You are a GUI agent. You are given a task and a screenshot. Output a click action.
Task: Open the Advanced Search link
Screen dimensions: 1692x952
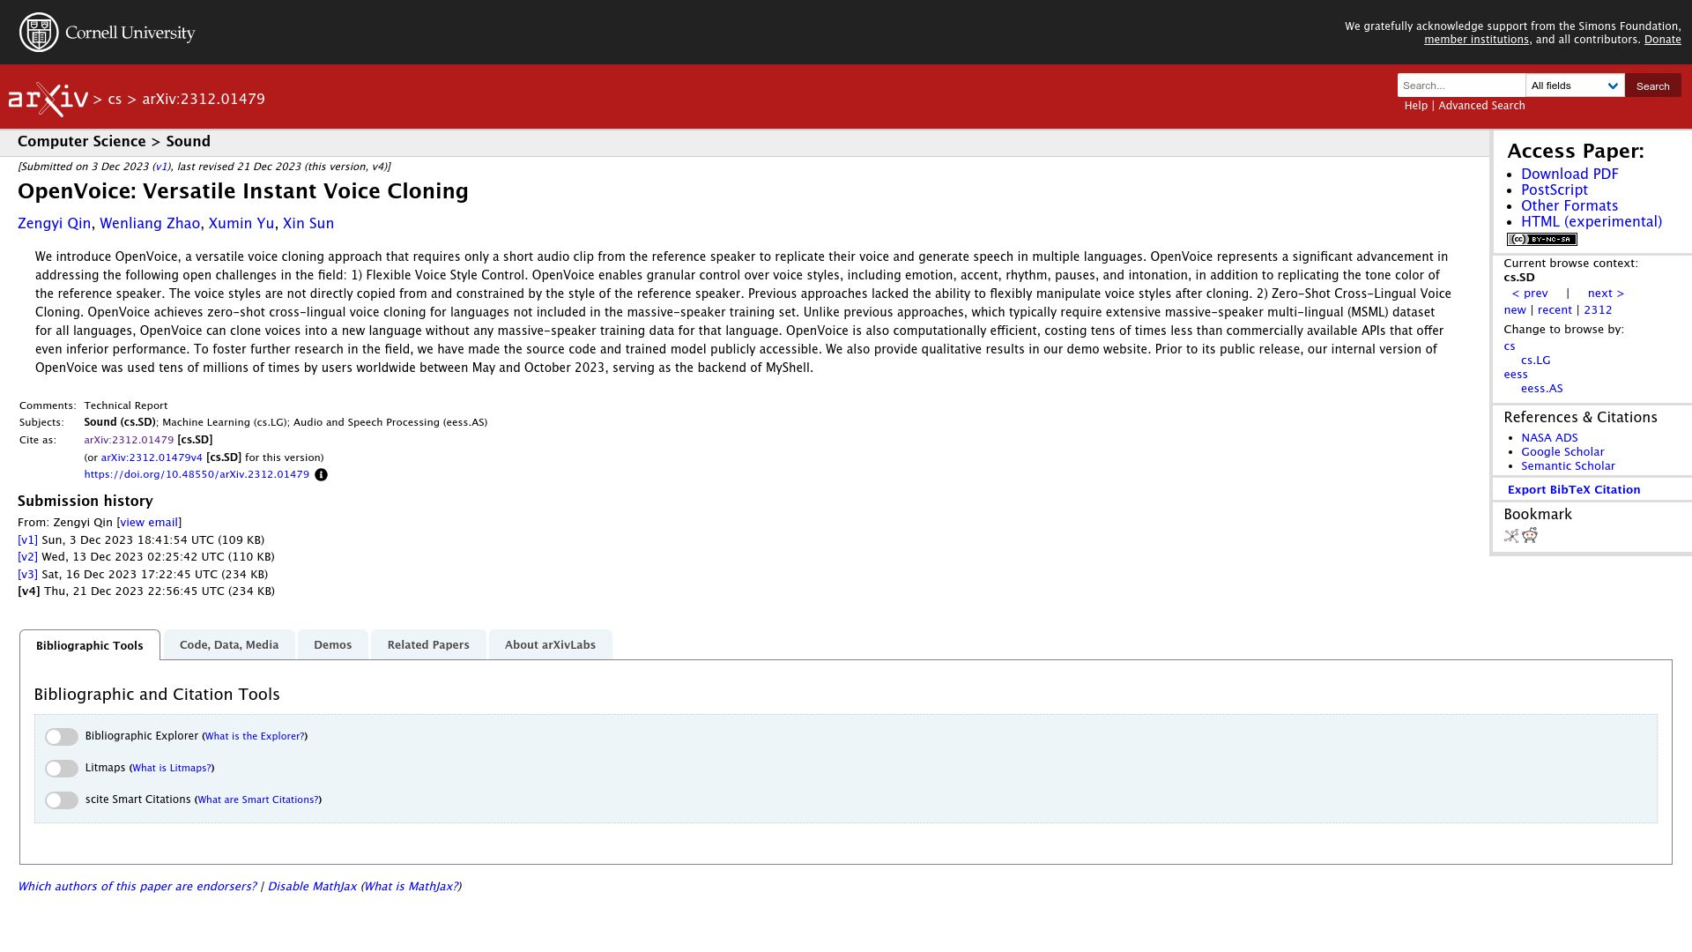click(1481, 106)
